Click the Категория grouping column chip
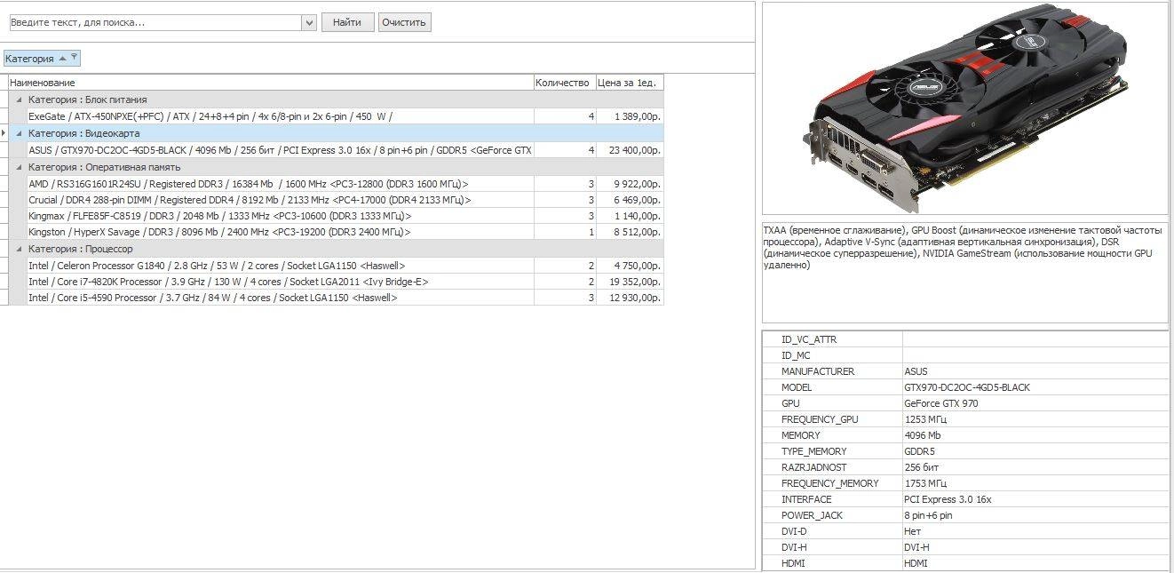The height and width of the screenshot is (573, 1174). [x=42, y=59]
